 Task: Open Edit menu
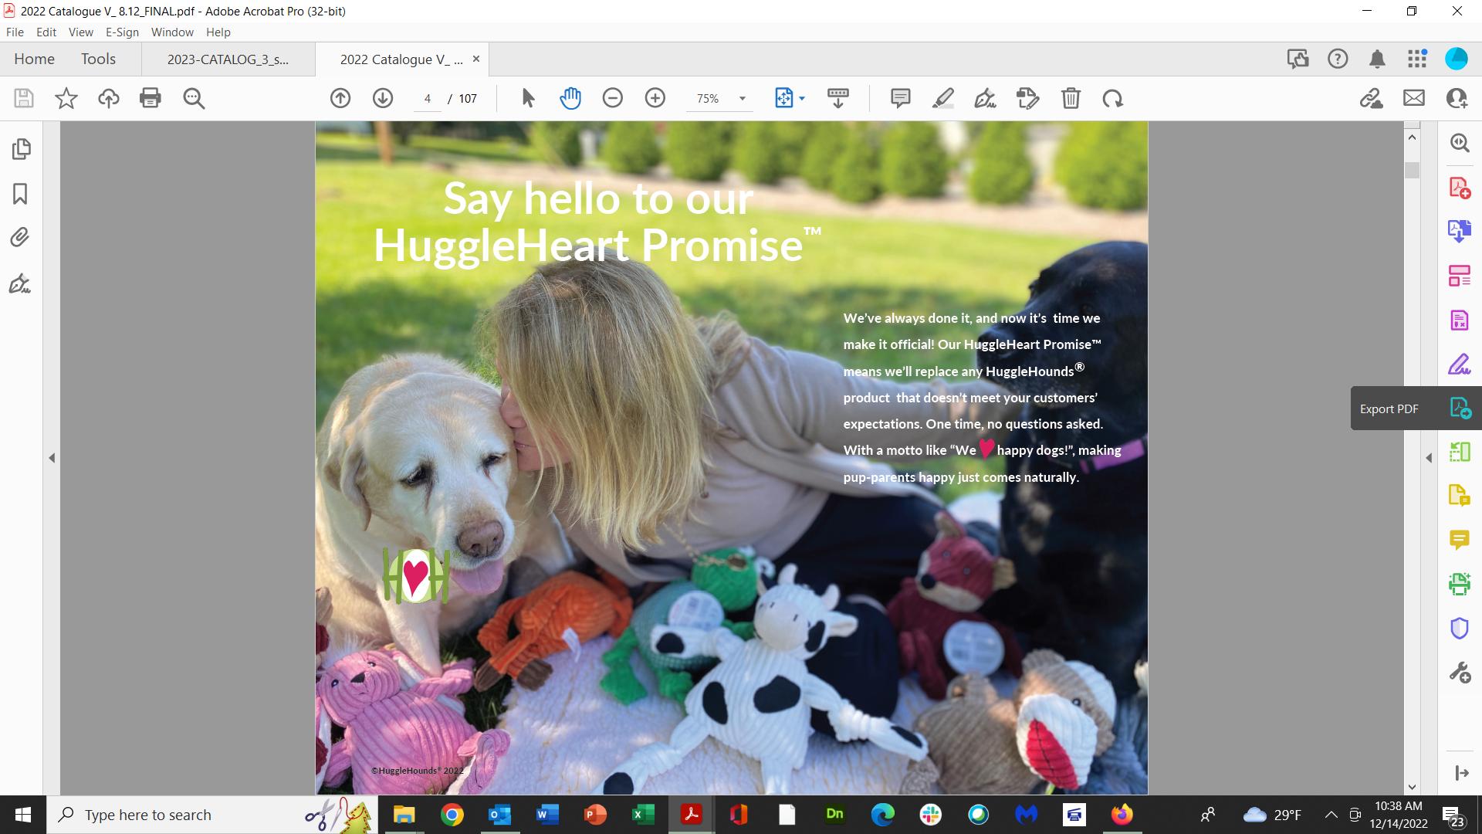(46, 32)
